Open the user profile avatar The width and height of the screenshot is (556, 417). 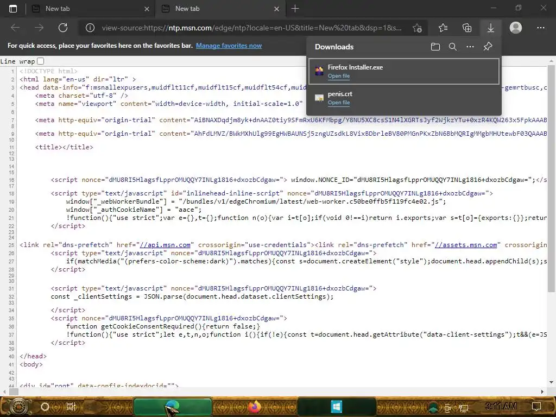(x=516, y=28)
